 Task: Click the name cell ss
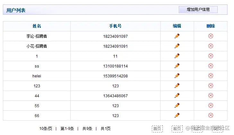(x=37, y=66)
